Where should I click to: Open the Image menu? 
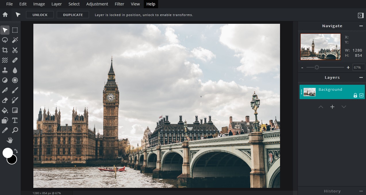(39, 4)
